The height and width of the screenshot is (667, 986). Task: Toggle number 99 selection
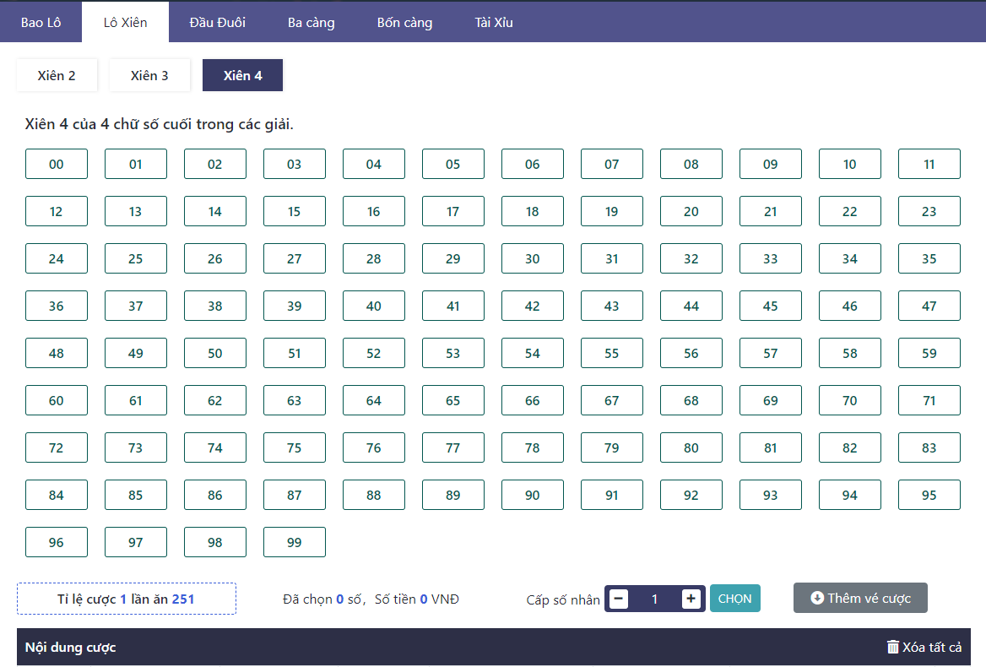point(295,543)
